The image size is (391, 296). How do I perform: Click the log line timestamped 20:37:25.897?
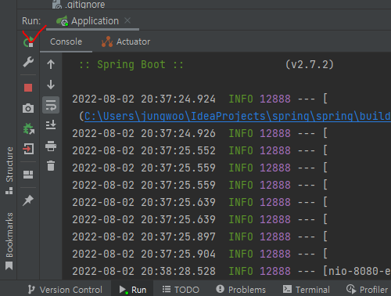(x=199, y=237)
